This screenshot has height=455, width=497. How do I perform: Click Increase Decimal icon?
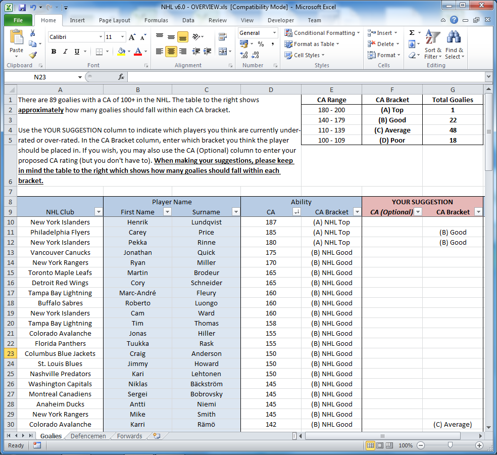(x=244, y=55)
